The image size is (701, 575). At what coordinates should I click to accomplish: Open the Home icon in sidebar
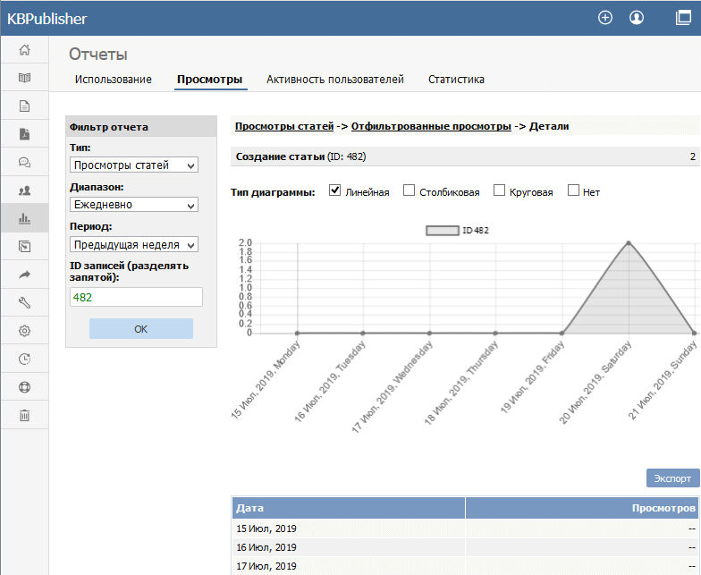point(25,50)
